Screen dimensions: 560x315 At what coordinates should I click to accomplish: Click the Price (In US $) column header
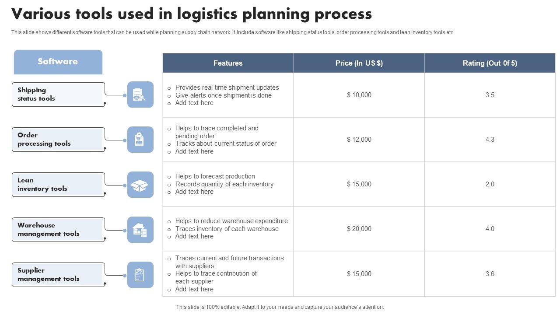pos(359,63)
